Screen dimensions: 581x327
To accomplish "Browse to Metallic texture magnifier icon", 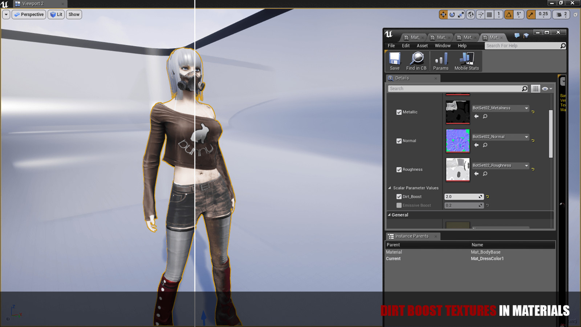I will click(485, 116).
